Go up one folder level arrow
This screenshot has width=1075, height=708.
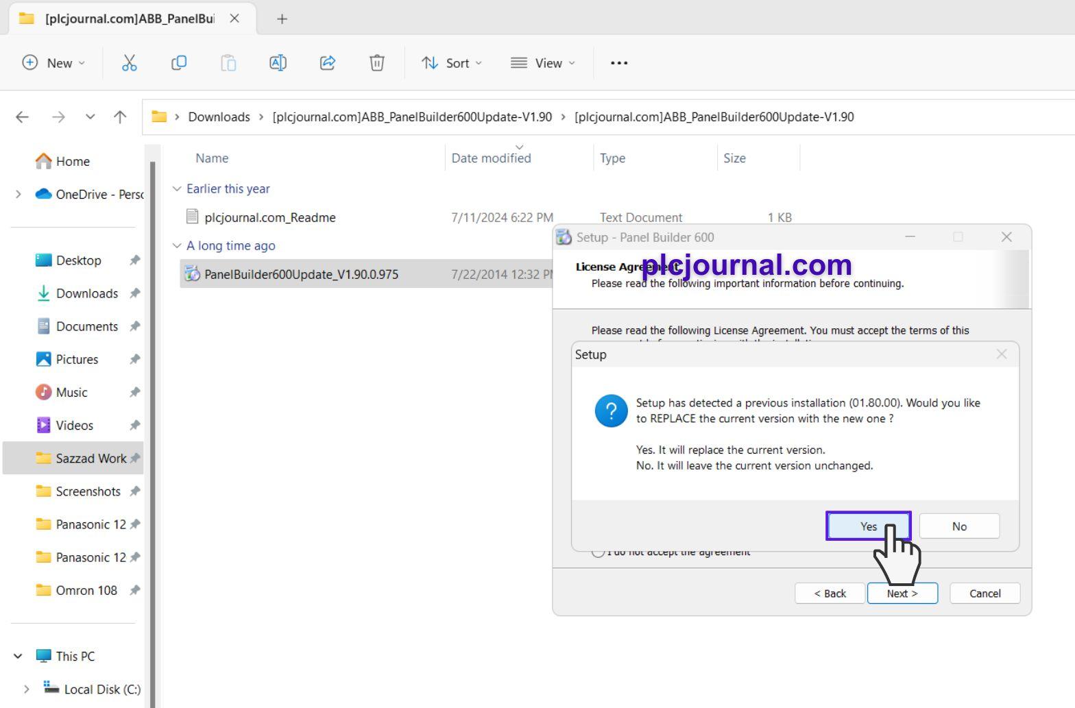click(120, 117)
